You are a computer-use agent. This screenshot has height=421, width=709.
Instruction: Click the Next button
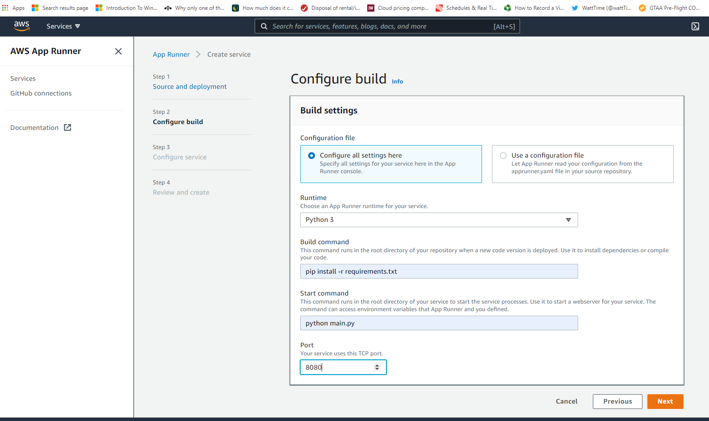[665, 401]
